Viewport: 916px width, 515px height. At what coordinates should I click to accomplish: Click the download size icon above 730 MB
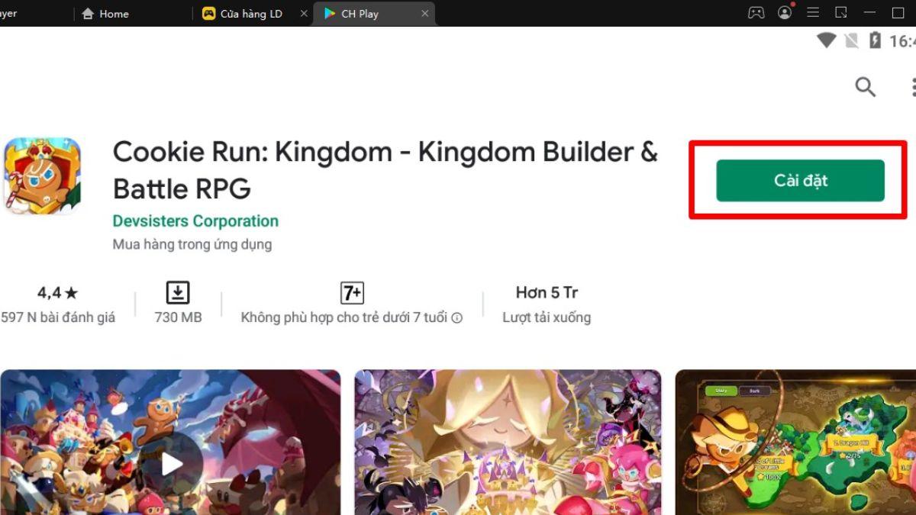[x=178, y=293]
